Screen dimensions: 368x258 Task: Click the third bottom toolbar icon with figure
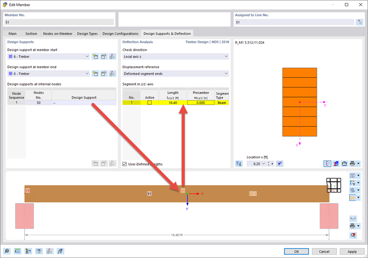[x=28, y=251]
